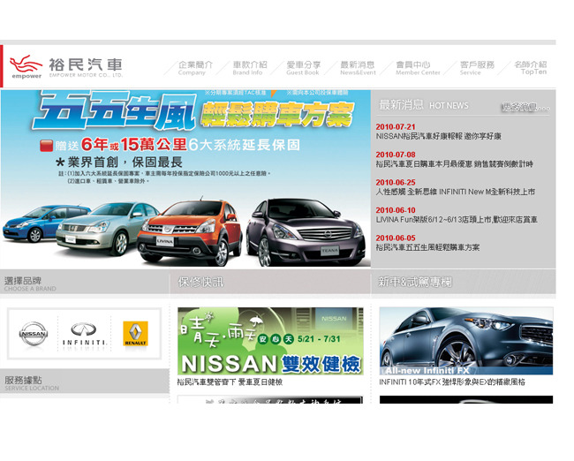Click the 最新消息 HOT NEWS heading
Viewport: 574px width, 461px height.
tap(424, 105)
